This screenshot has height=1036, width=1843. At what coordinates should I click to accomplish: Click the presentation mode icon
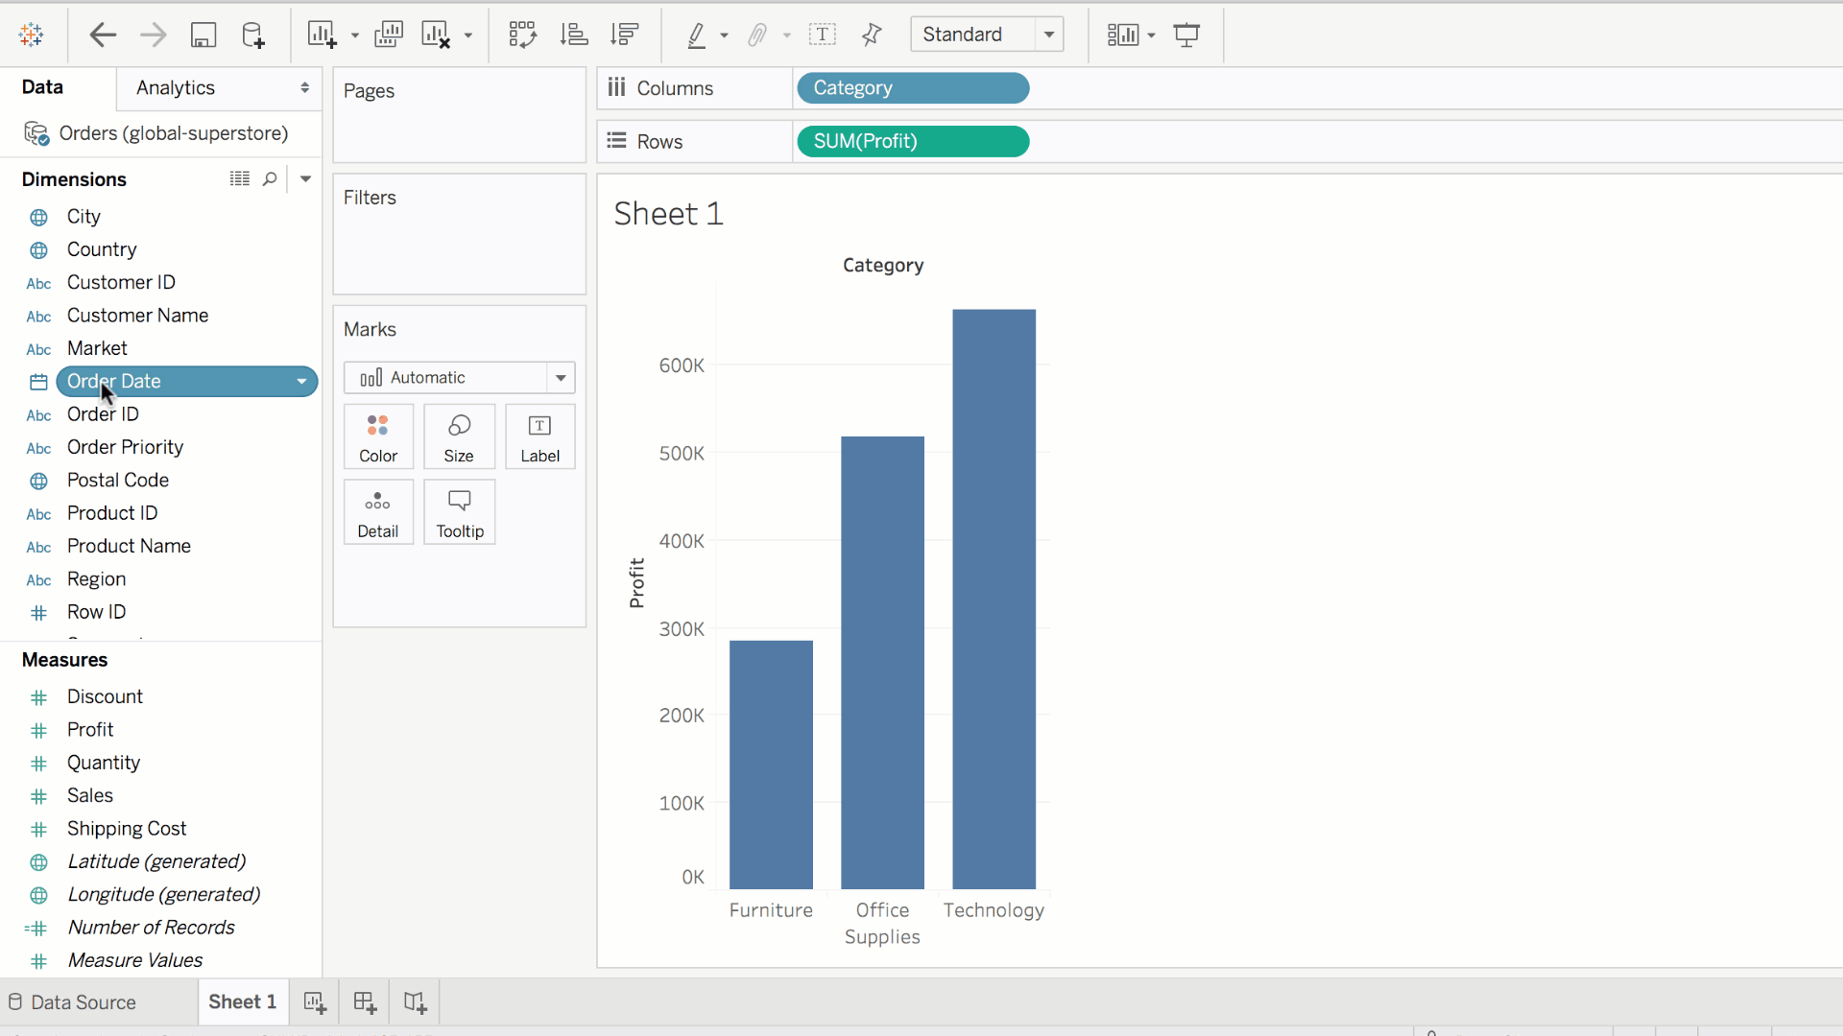click(x=1187, y=35)
